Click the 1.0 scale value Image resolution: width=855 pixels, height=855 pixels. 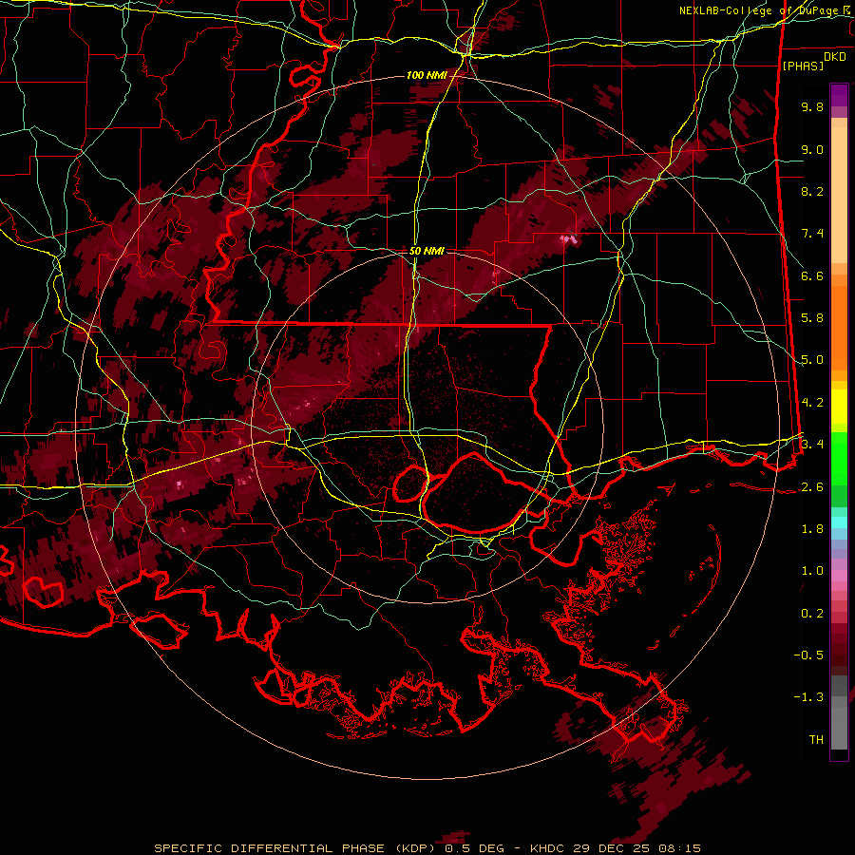812,571
